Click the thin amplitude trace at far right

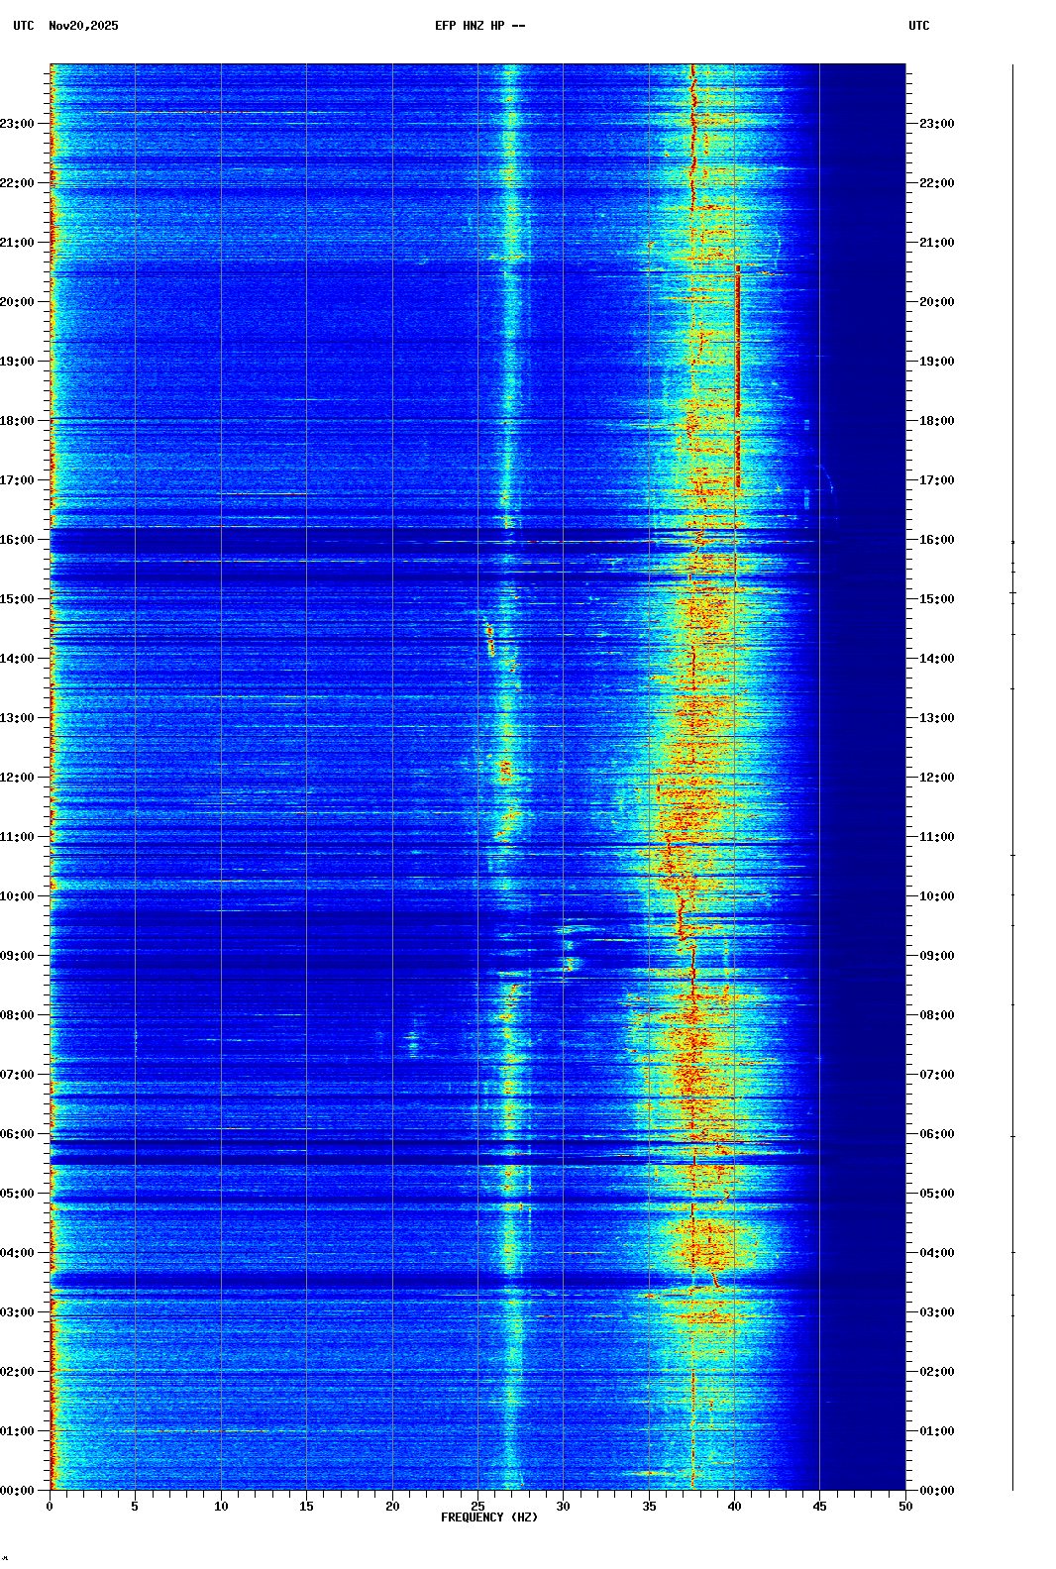coord(1012,792)
